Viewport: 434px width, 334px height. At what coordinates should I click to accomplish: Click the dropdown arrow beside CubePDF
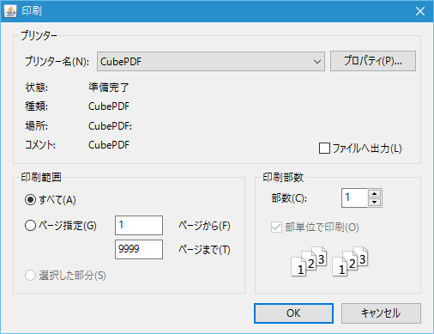point(316,62)
